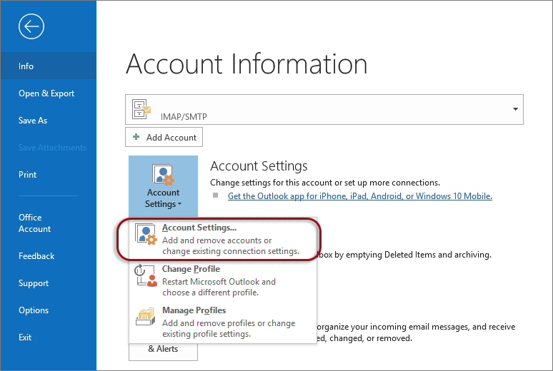
Task: Choose Manage Profiles from the dropdown menu
Action: (223, 322)
